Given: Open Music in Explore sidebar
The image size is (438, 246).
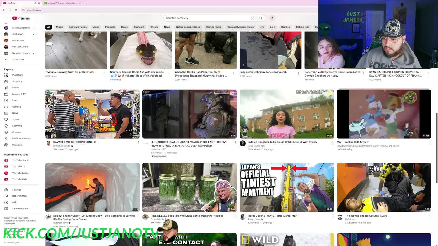Looking at the screenshot, I should pos(15,88).
